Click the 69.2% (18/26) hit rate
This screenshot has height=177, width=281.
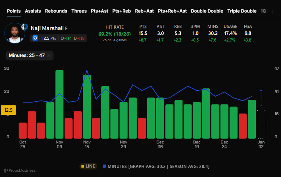pyautogui.click(x=115, y=34)
